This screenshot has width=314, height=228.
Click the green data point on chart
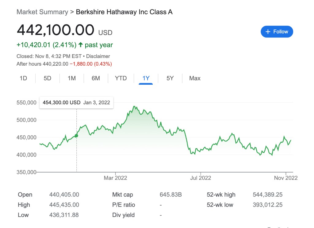point(76,136)
